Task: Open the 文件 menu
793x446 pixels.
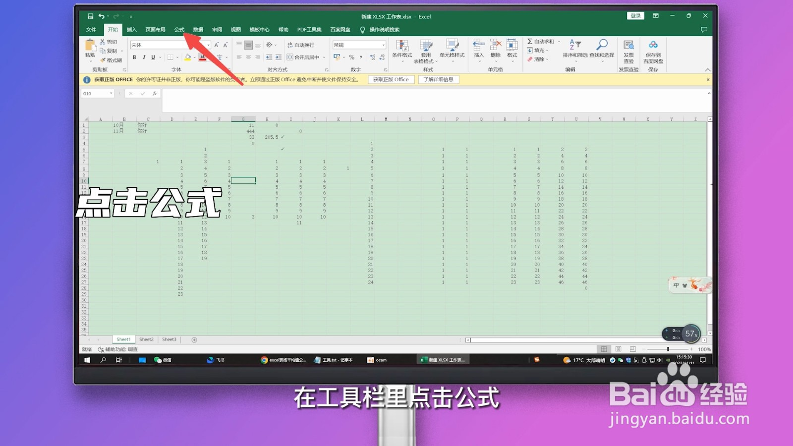Action: (91, 29)
